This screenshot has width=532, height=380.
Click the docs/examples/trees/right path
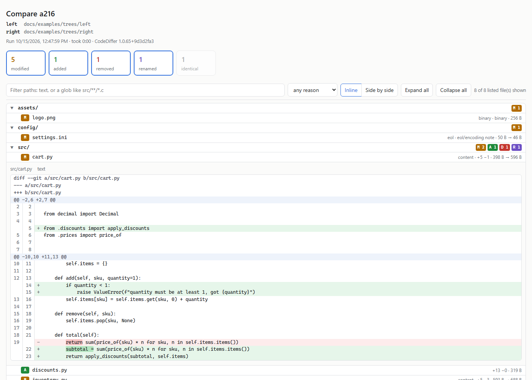coord(59,32)
